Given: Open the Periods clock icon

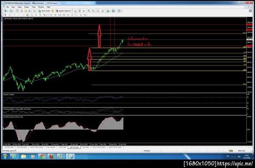Looking at the screenshot, I should (x=113, y=11).
